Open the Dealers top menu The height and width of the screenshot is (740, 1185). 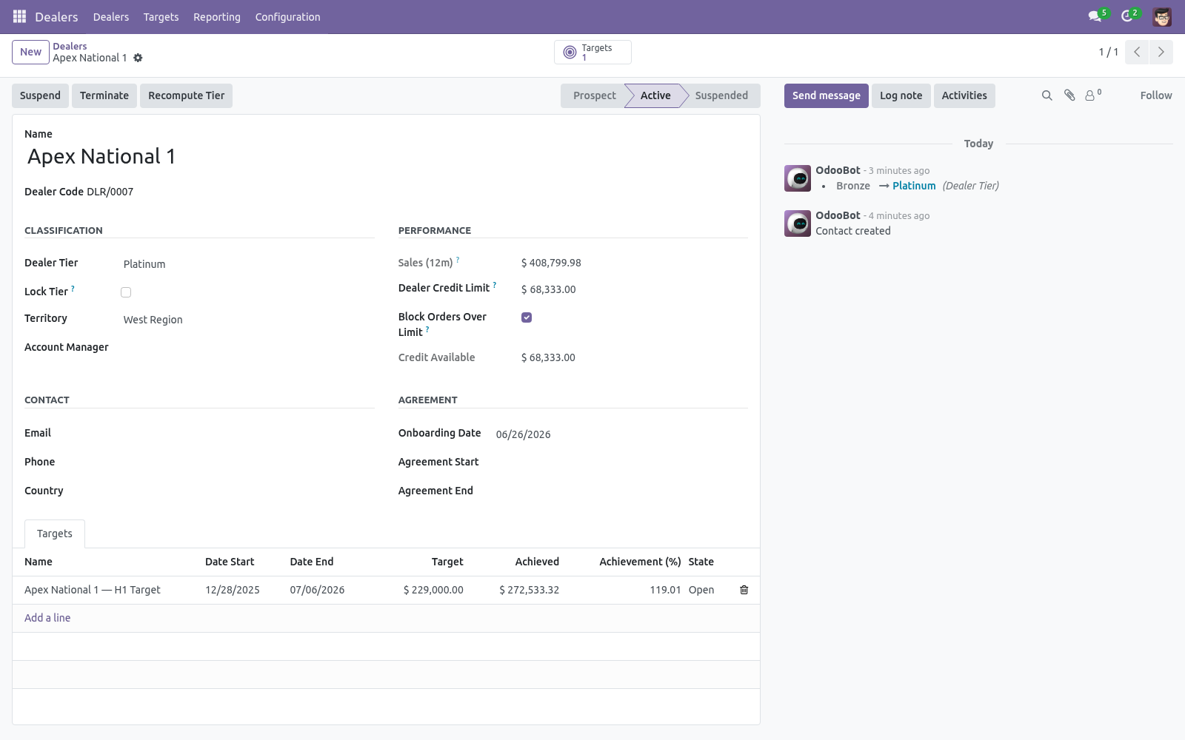(x=111, y=16)
